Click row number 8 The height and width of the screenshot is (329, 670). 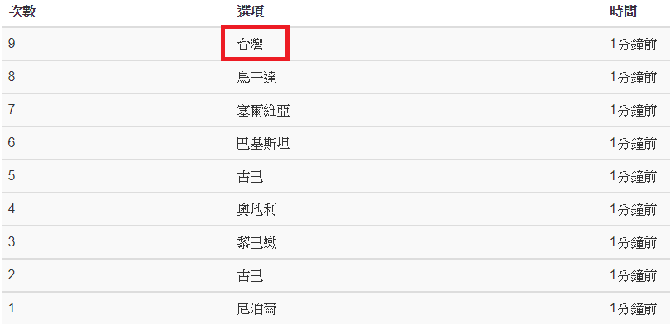(12, 77)
